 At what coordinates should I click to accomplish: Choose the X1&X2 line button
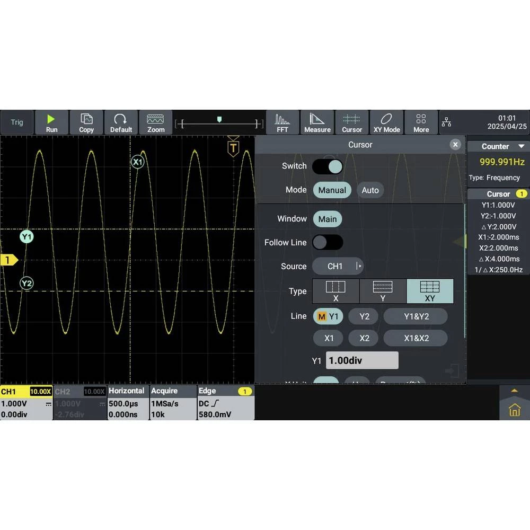tap(416, 338)
